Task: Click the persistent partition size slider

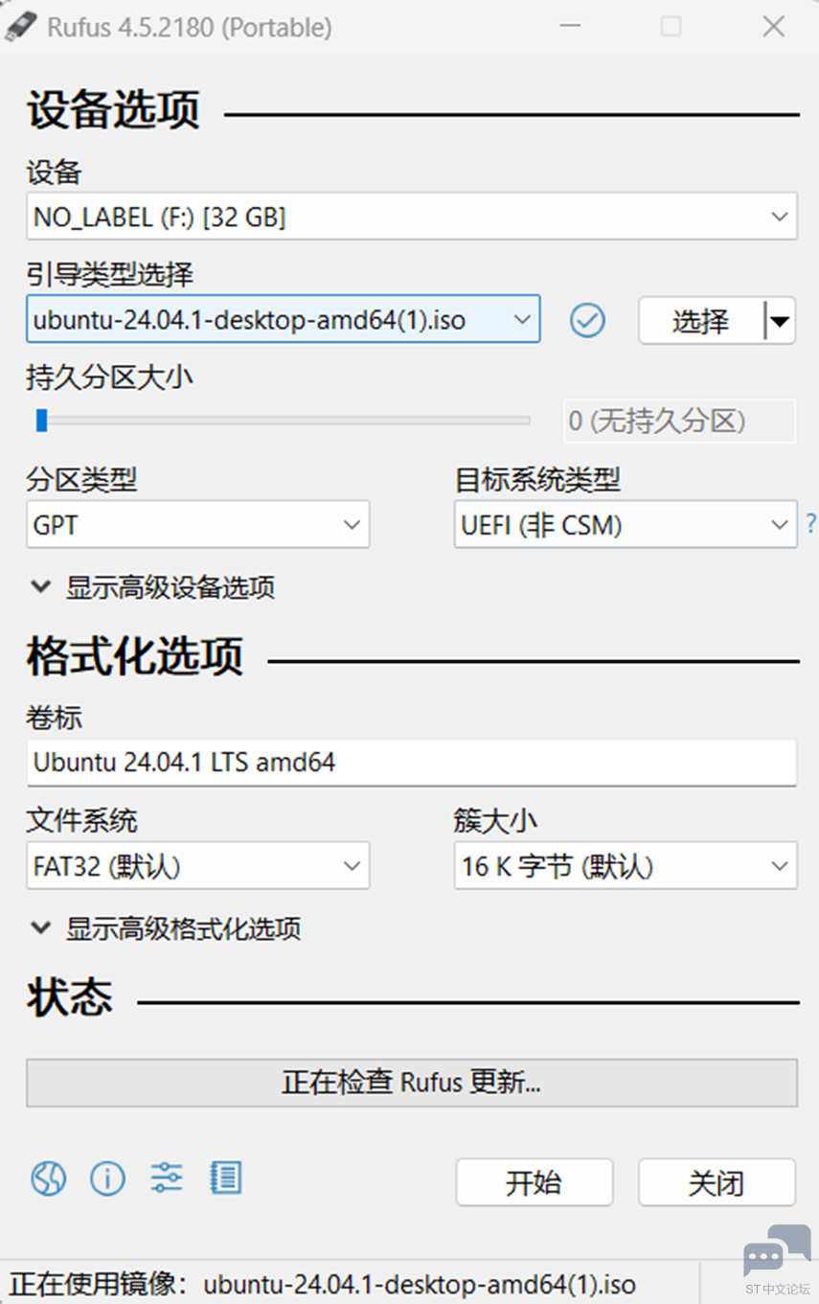Action: point(278,421)
